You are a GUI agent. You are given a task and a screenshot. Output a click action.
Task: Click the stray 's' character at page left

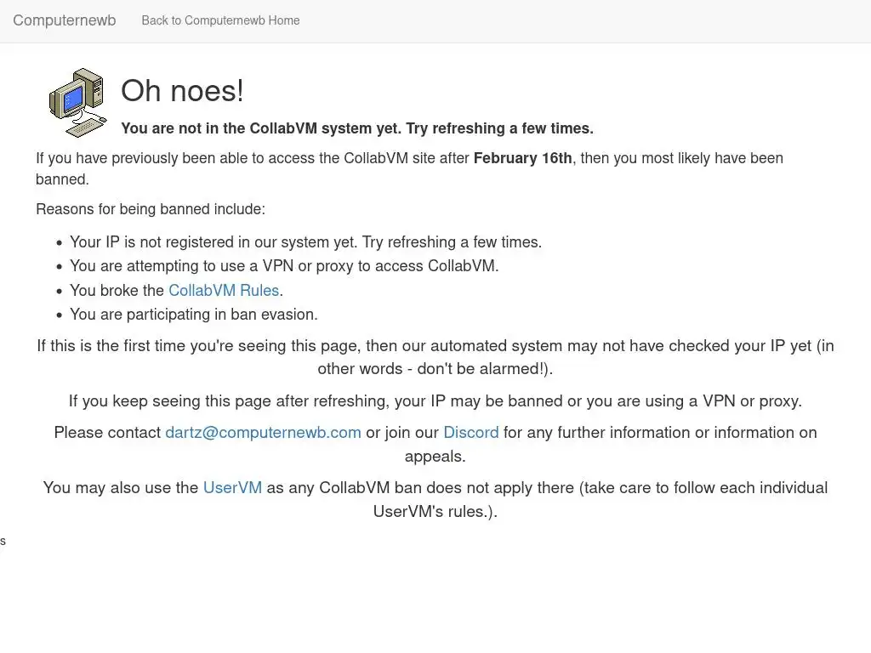(x=3, y=542)
